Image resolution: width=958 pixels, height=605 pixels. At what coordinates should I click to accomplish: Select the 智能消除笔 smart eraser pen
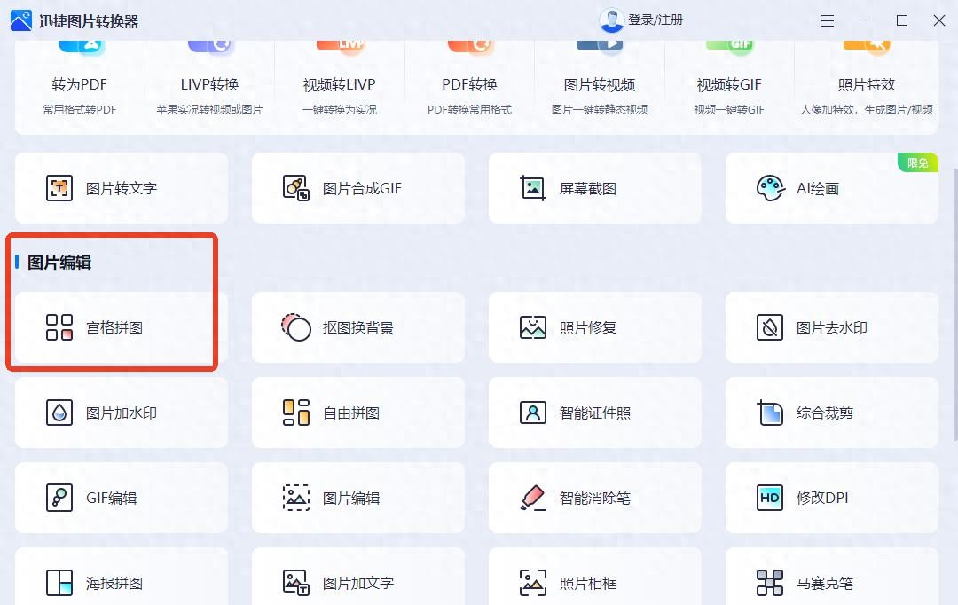pos(533,498)
